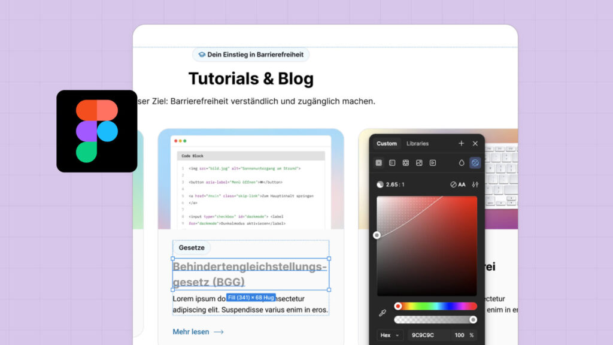Screen dimensions: 613x345
Task: Click the plus to add a style
Action: pyautogui.click(x=462, y=143)
